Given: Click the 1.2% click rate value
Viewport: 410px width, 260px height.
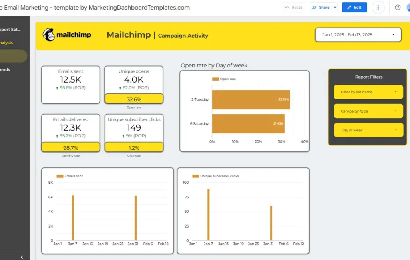Looking at the screenshot, I should pyautogui.click(x=134, y=148).
